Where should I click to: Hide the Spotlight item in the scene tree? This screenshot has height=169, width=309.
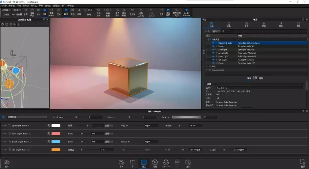point(213,50)
